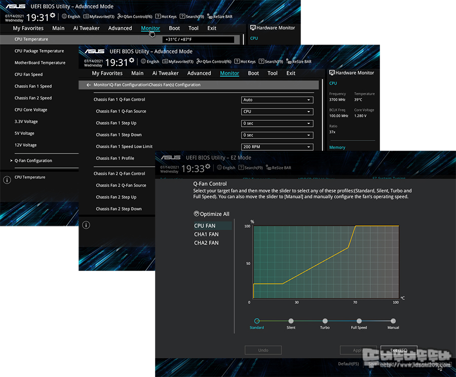
Task: Open English language selector in the back window
Action: point(70,17)
